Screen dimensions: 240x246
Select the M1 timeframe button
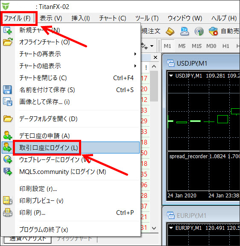point(167,46)
